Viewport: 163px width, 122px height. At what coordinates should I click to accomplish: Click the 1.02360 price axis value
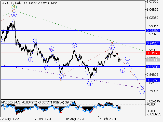point(152,18)
